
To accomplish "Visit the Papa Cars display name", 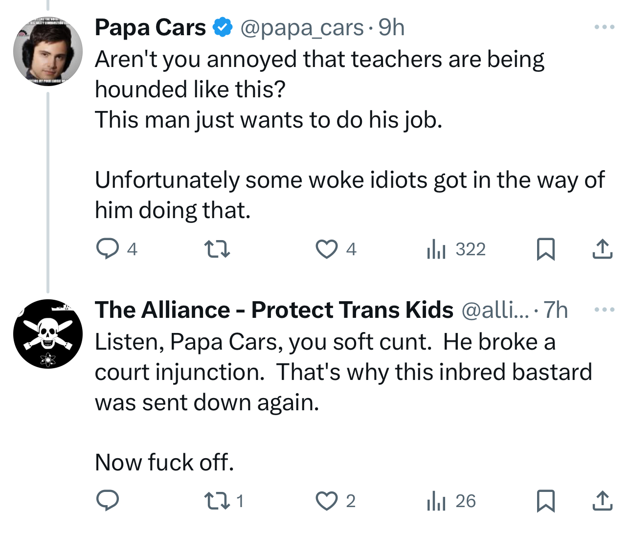I will 150,27.
